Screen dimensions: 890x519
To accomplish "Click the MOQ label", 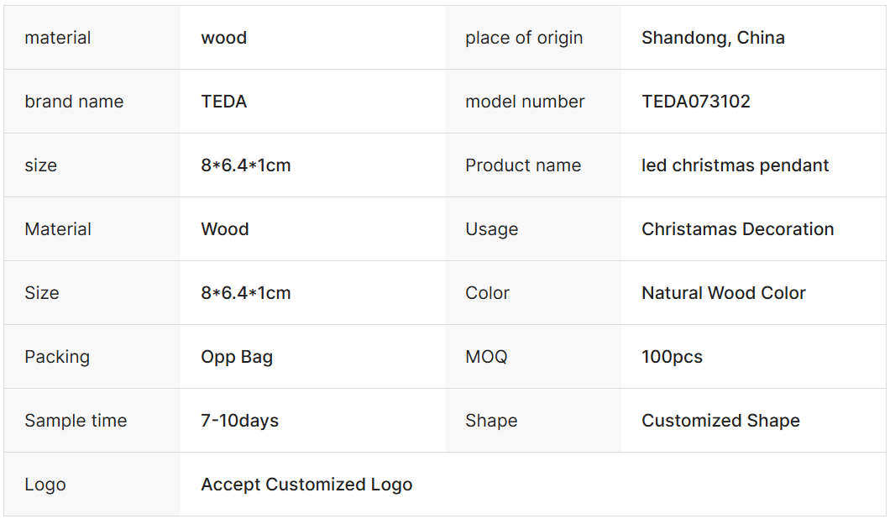I will click(x=486, y=357).
